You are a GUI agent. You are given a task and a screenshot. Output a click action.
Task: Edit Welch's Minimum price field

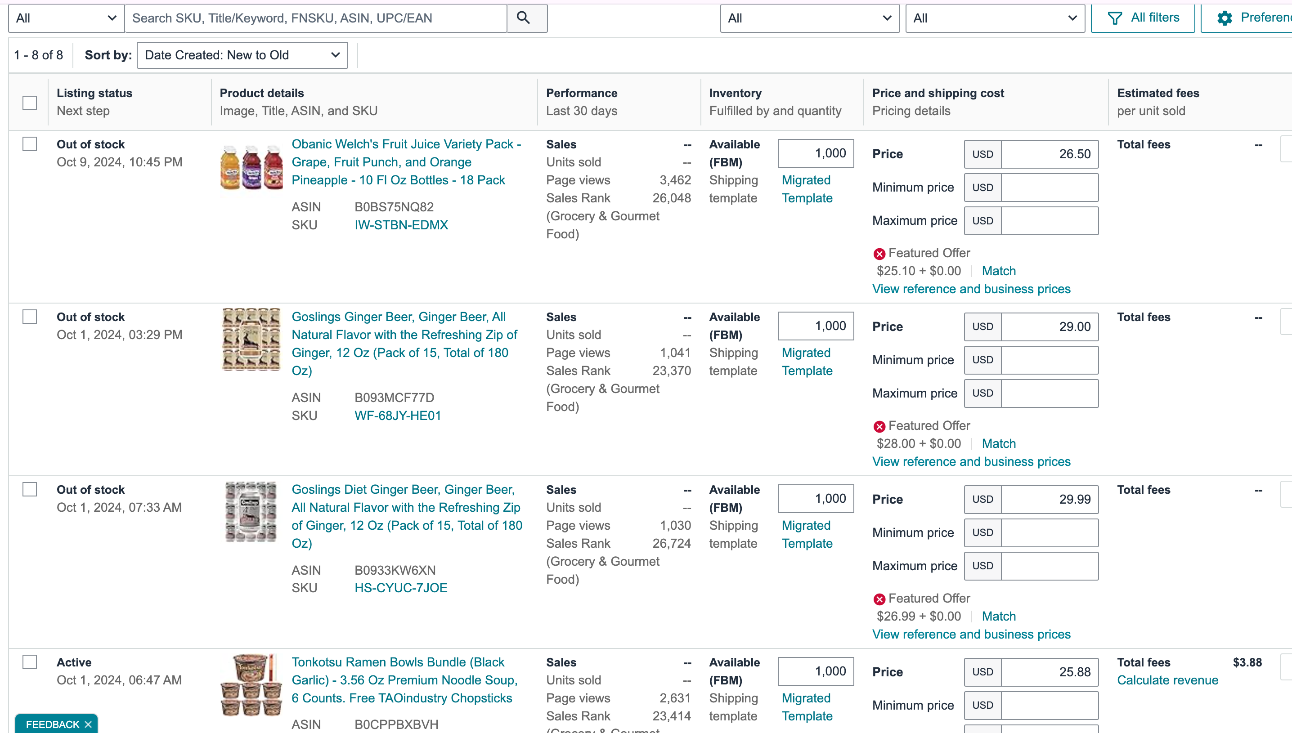[x=1050, y=187]
